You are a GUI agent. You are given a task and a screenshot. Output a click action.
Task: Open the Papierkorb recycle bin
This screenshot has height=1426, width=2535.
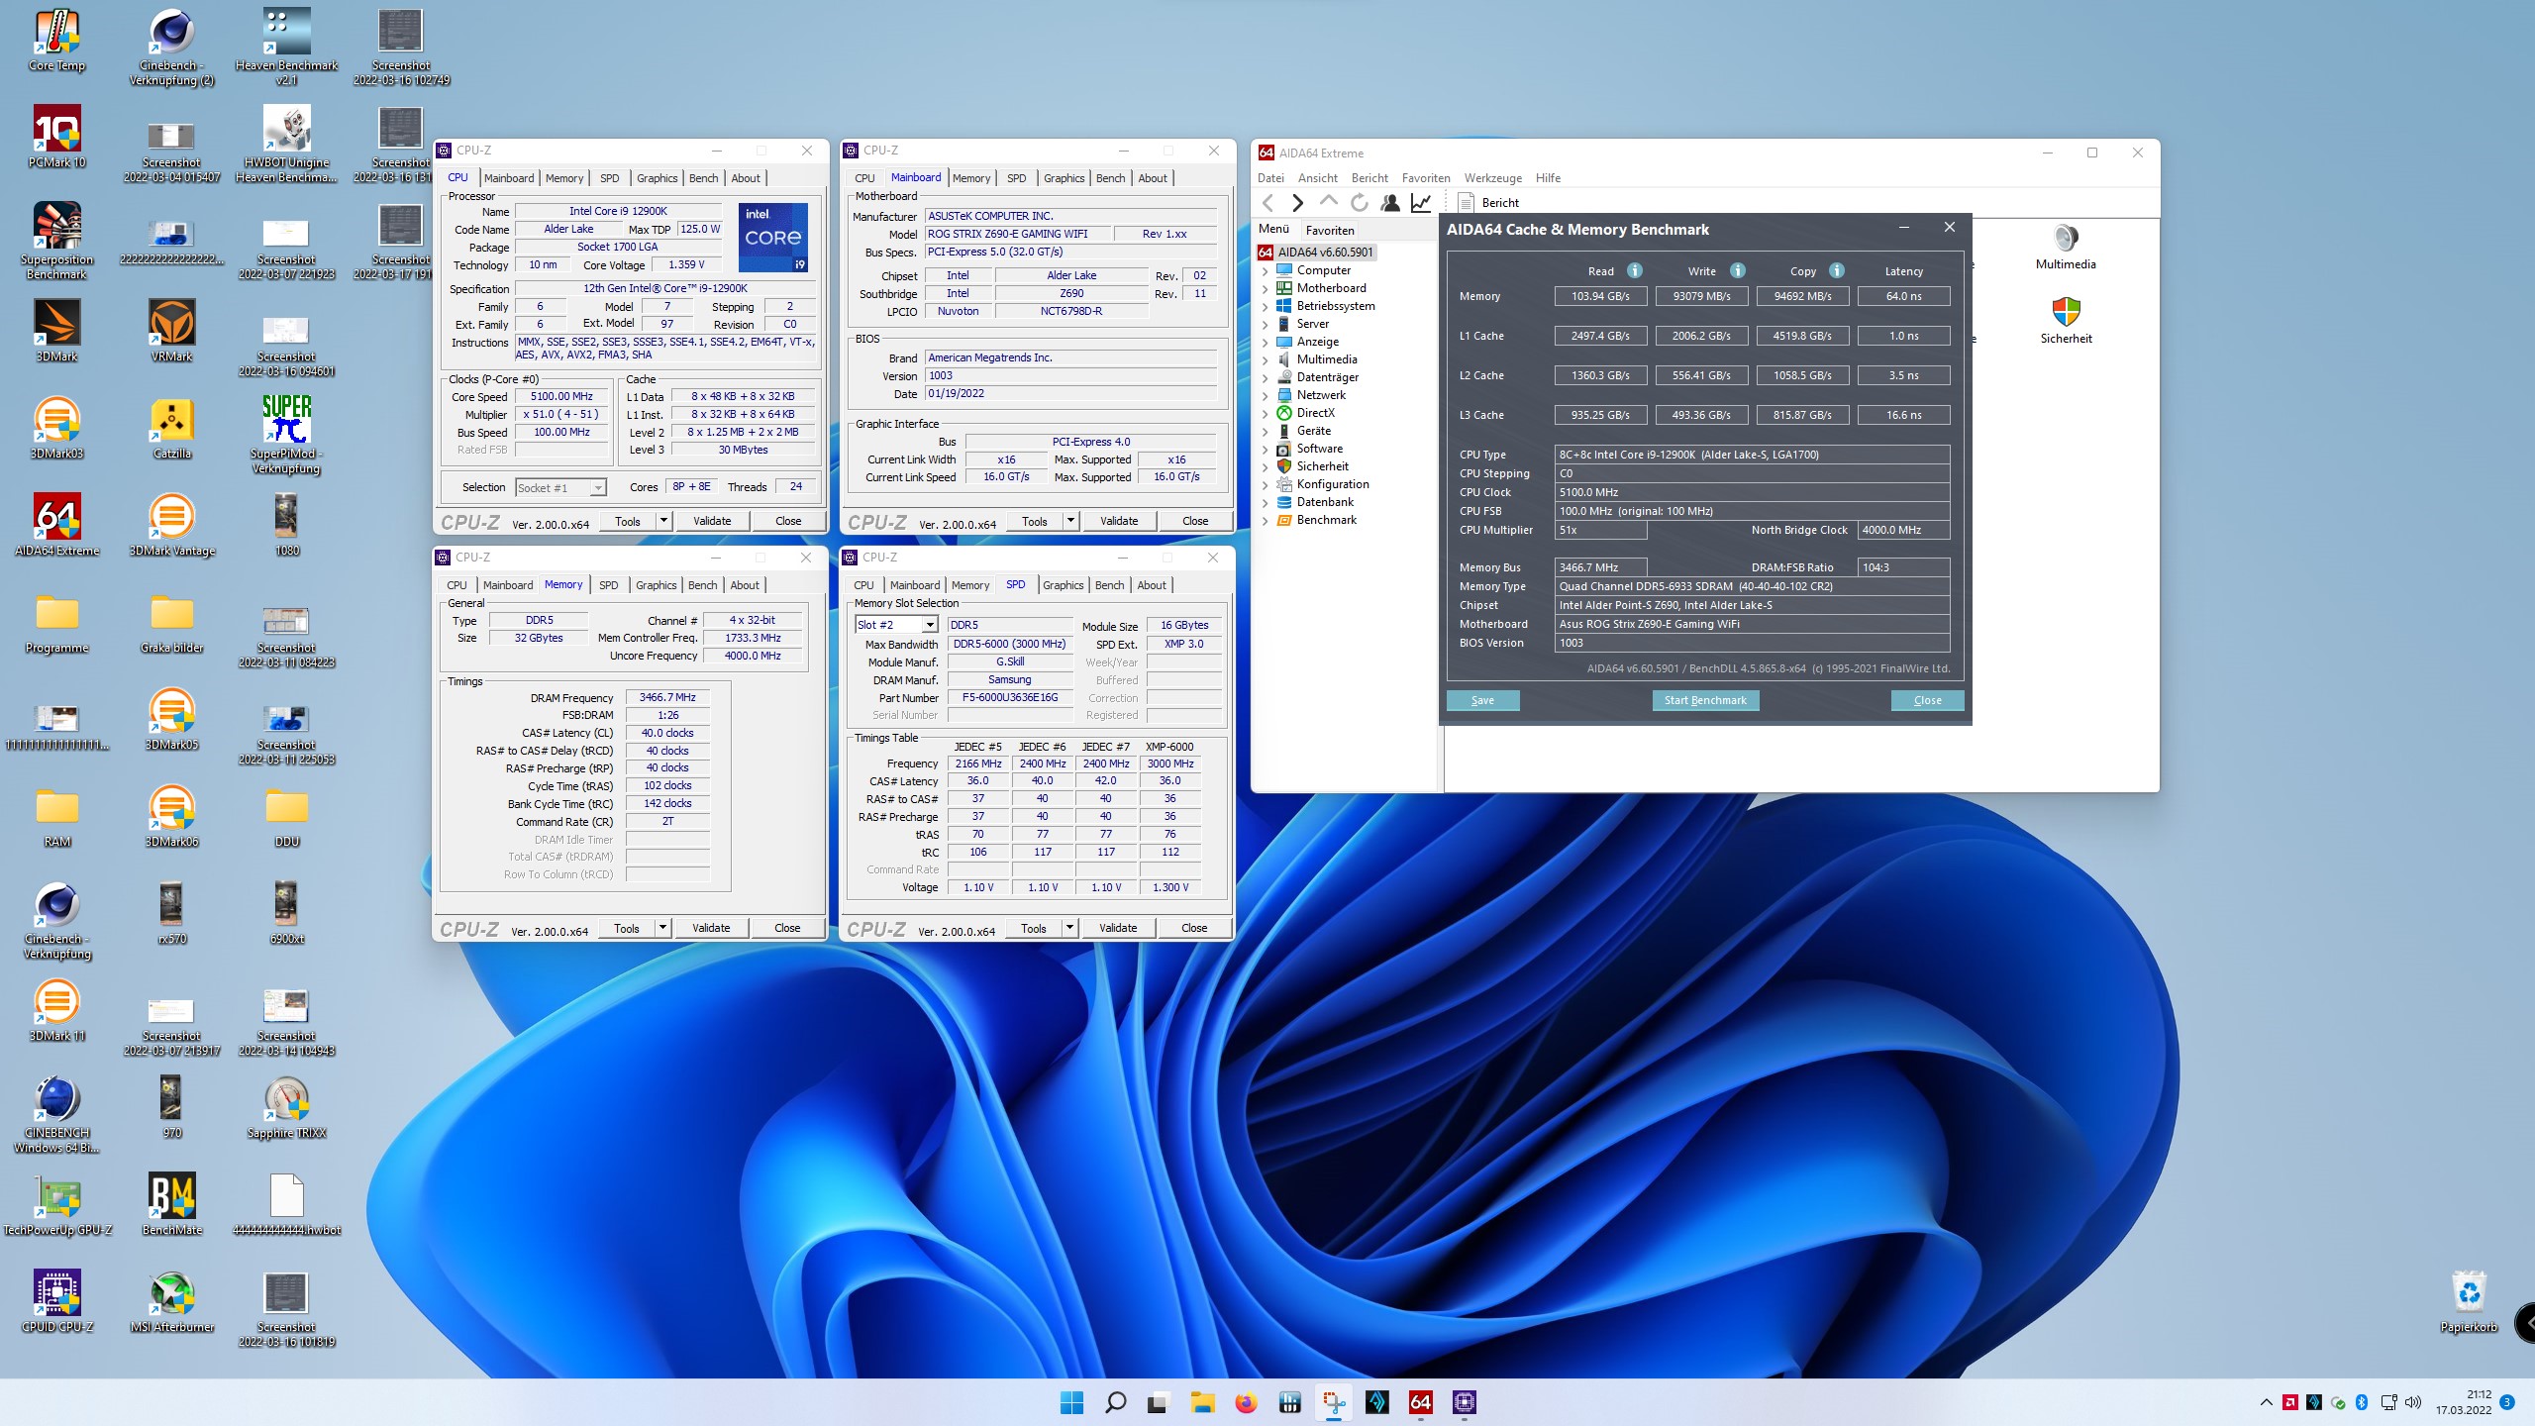pyautogui.click(x=2469, y=1301)
